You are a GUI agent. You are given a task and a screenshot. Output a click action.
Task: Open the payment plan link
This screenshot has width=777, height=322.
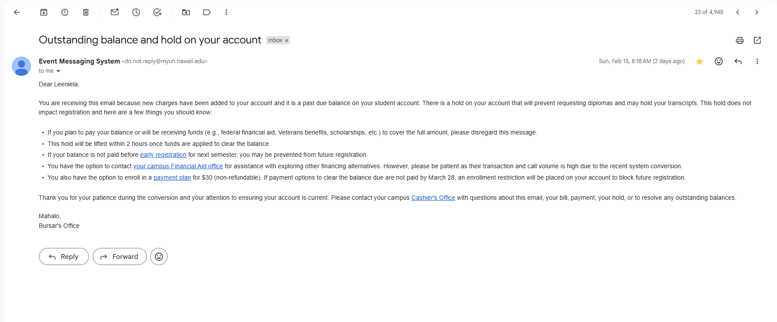[172, 177]
